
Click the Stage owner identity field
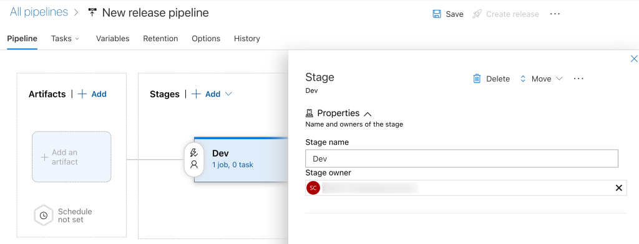coord(466,188)
